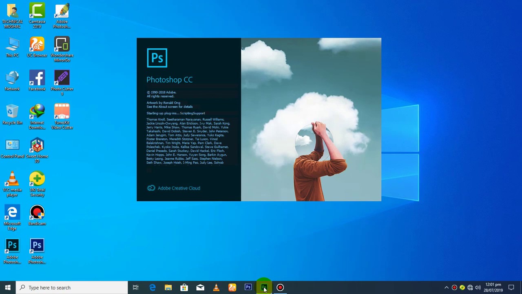522x294 pixels.
Task: Show hidden system tray icons
Action: click(447, 287)
